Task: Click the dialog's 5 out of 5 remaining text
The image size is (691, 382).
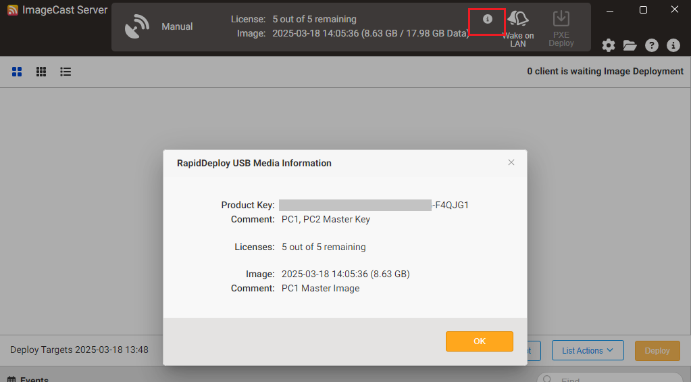Action: pyautogui.click(x=324, y=247)
